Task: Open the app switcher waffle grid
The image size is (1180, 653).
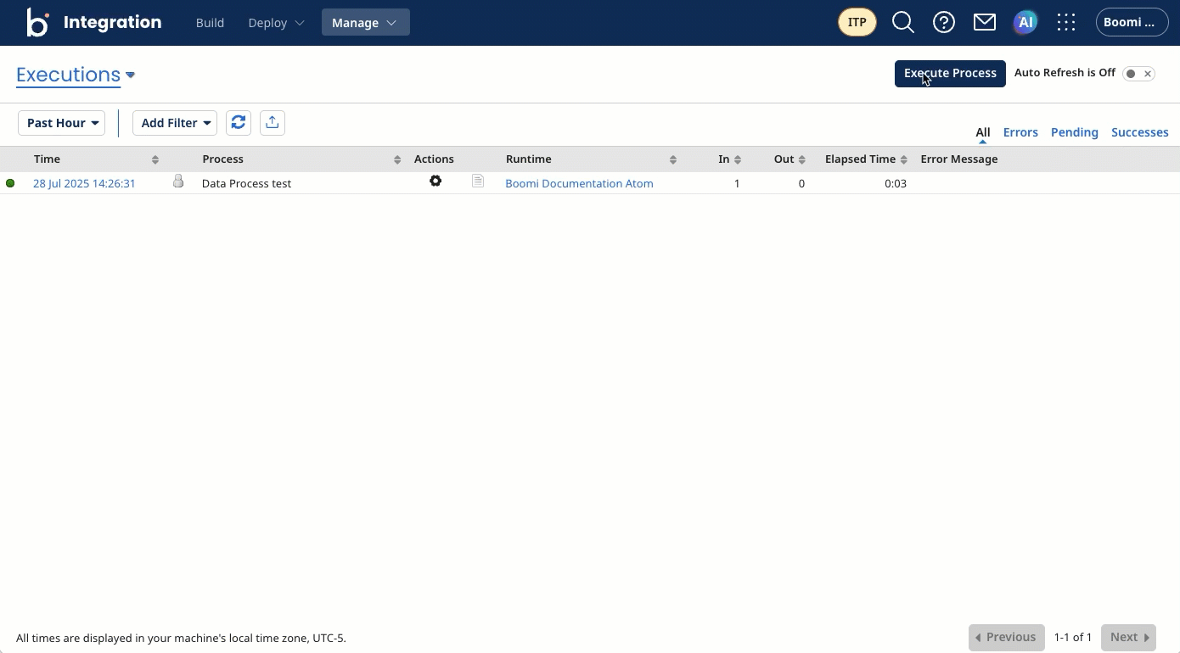Action: 1065,22
